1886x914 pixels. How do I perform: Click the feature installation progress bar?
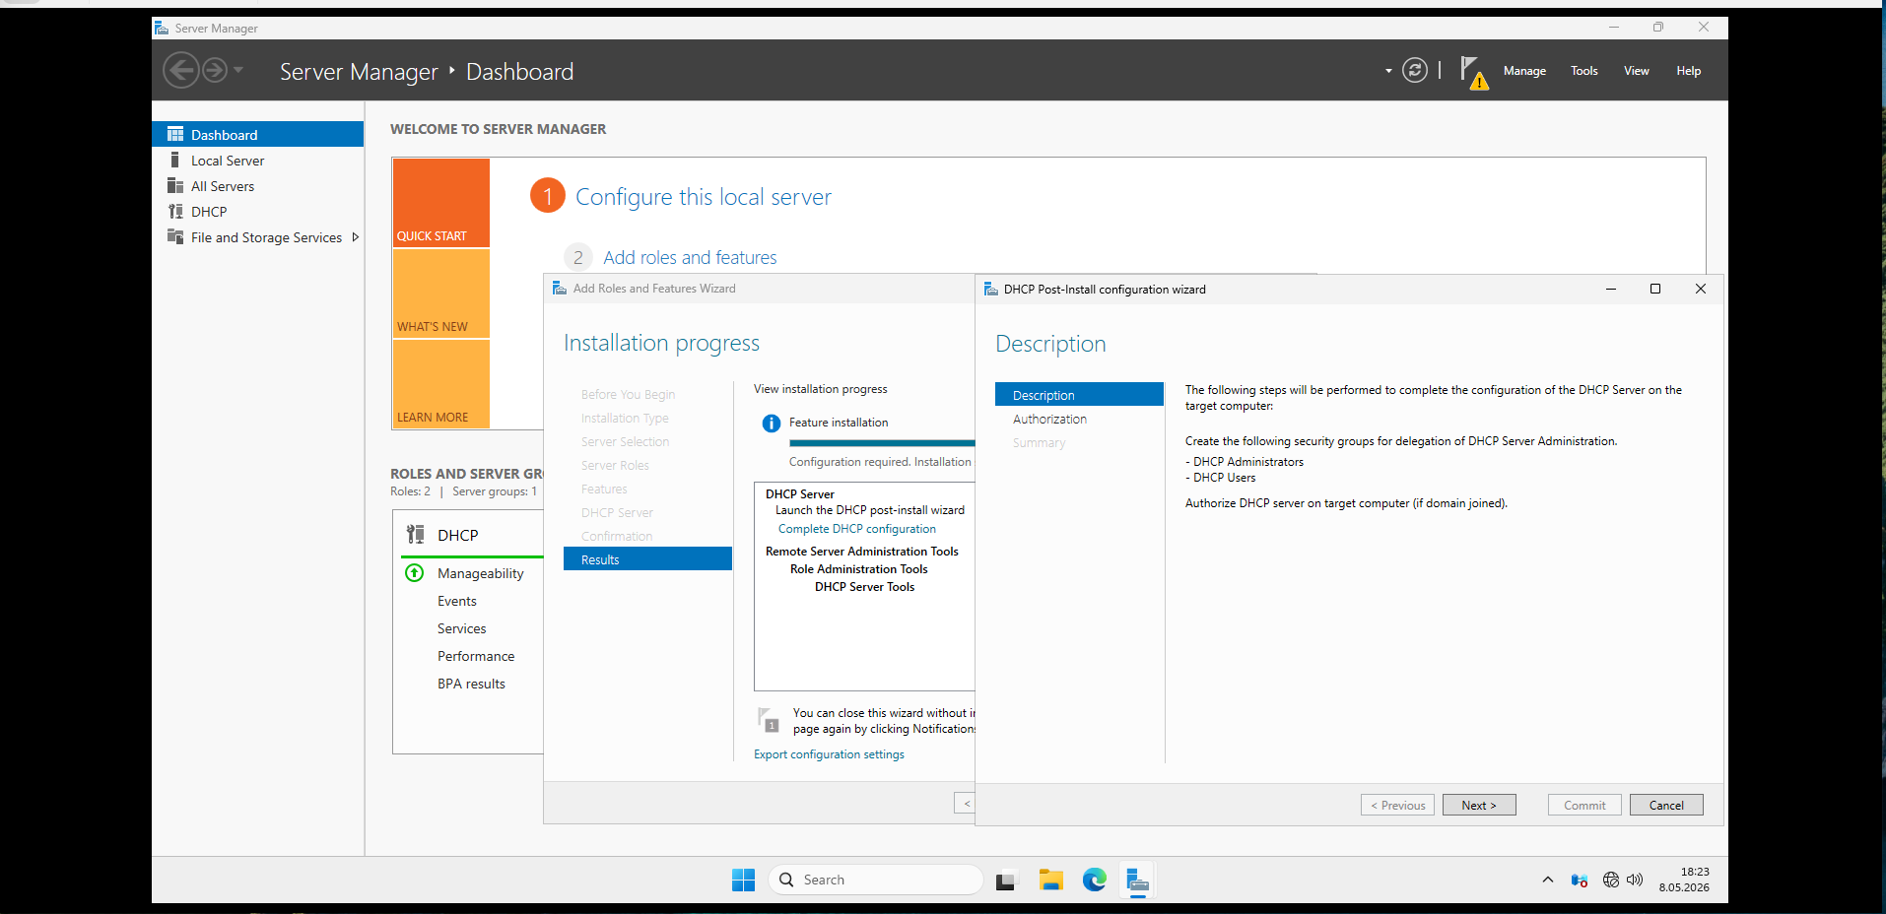(x=882, y=443)
